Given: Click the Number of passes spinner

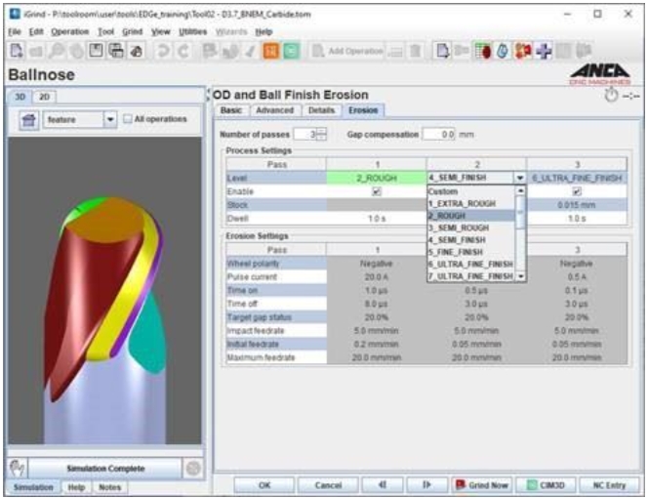Looking at the screenshot, I should (321, 134).
